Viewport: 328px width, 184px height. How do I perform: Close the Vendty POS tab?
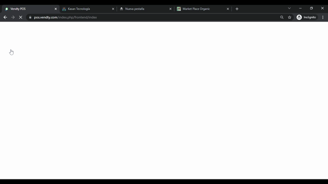[x=56, y=9]
